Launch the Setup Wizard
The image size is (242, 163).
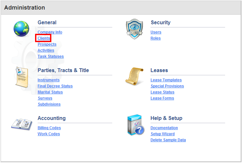(163, 134)
